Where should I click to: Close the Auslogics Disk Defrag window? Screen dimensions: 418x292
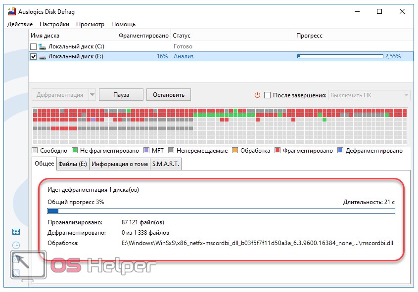click(x=402, y=11)
